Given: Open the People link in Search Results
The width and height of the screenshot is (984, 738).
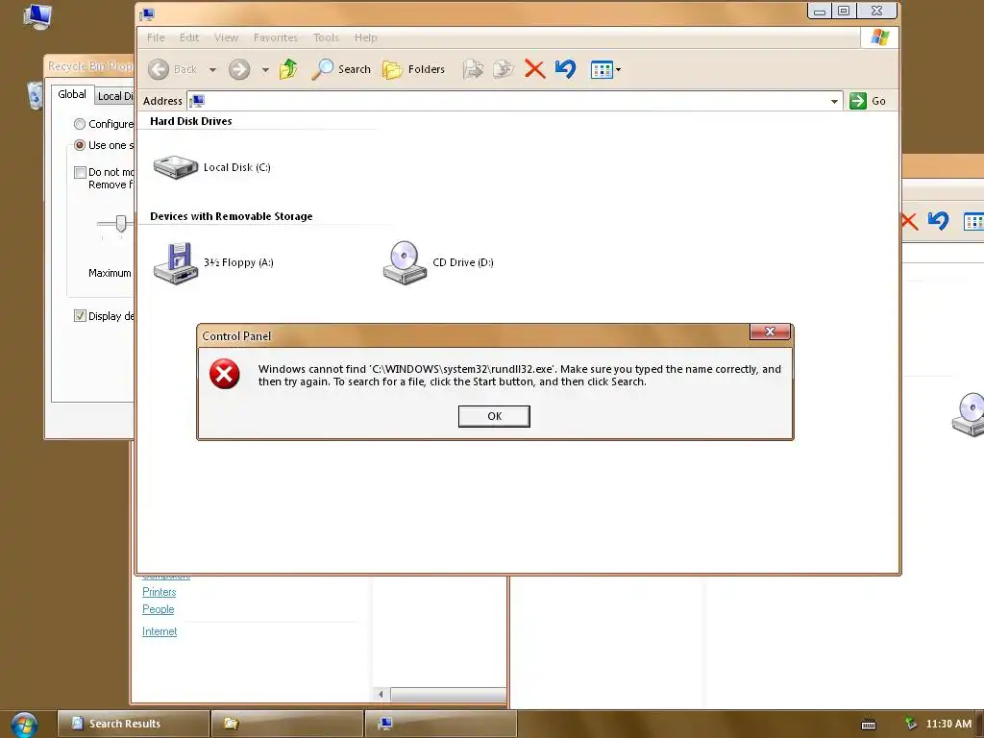Looking at the screenshot, I should pyautogui.click(x=159, y=609).
